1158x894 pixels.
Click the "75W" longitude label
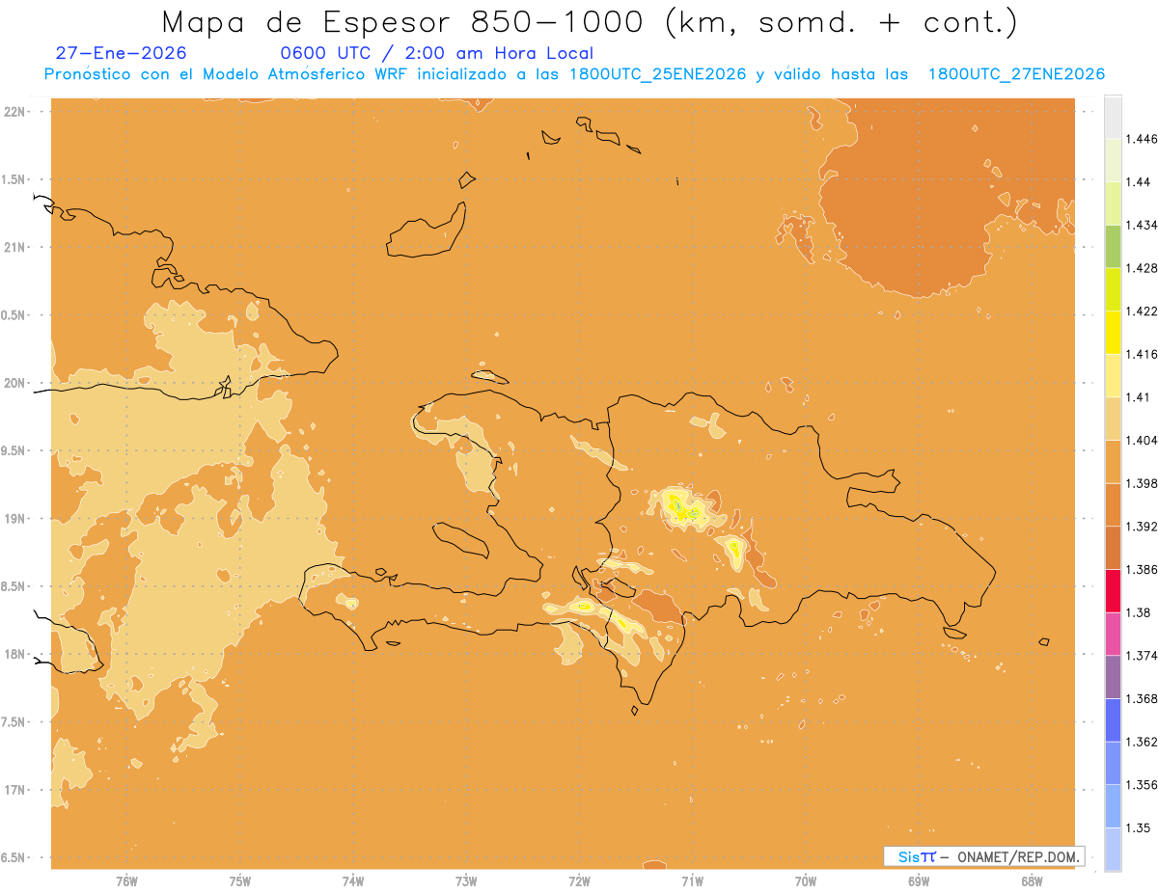[240, 881]
